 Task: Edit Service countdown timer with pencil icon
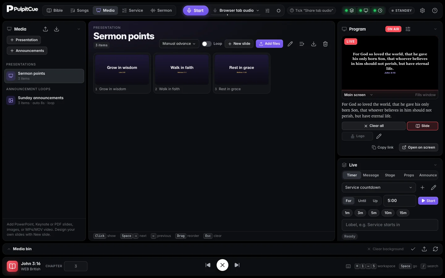[x=434, y=187]
